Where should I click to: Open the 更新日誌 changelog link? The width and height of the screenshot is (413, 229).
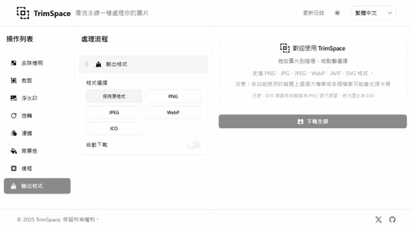tap(313, 13)
